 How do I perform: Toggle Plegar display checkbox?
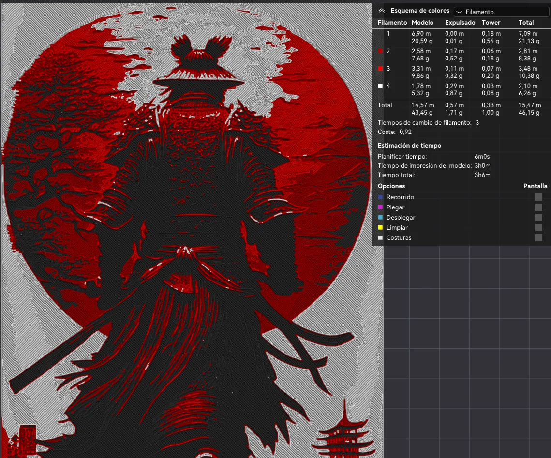point(538,207)
